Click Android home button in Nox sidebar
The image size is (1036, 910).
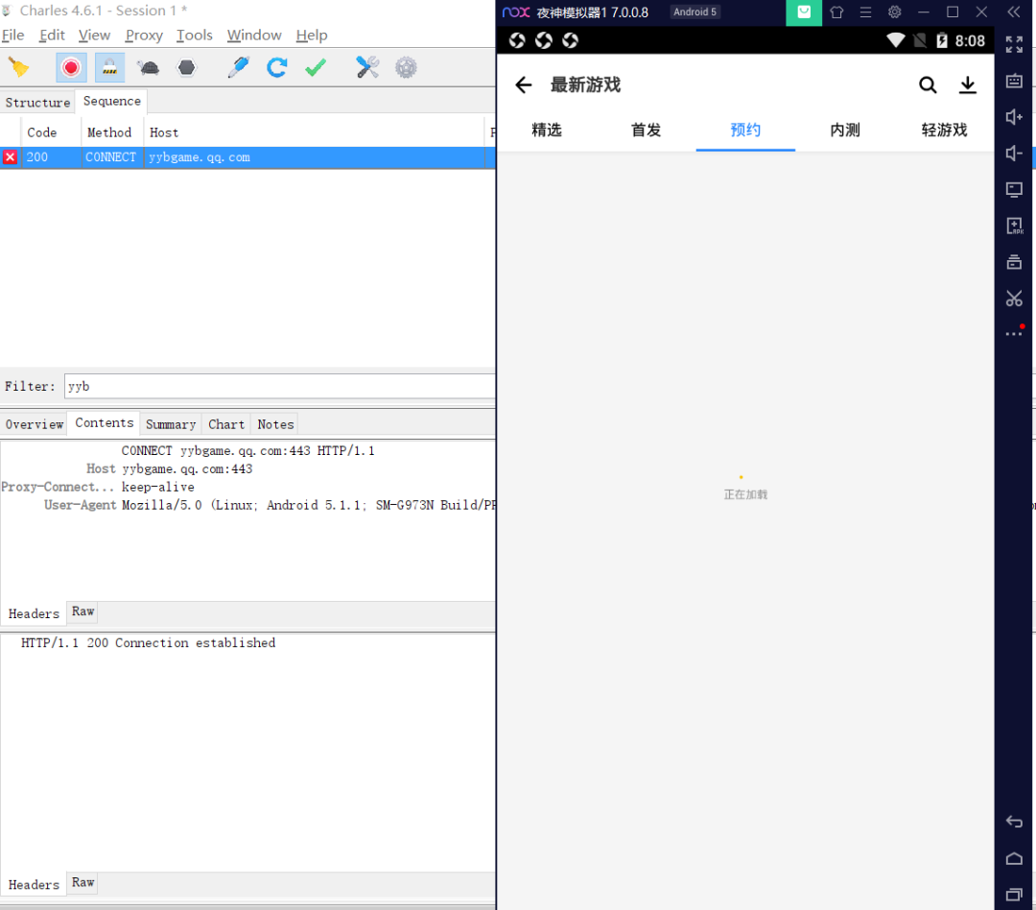(1014, 858)
